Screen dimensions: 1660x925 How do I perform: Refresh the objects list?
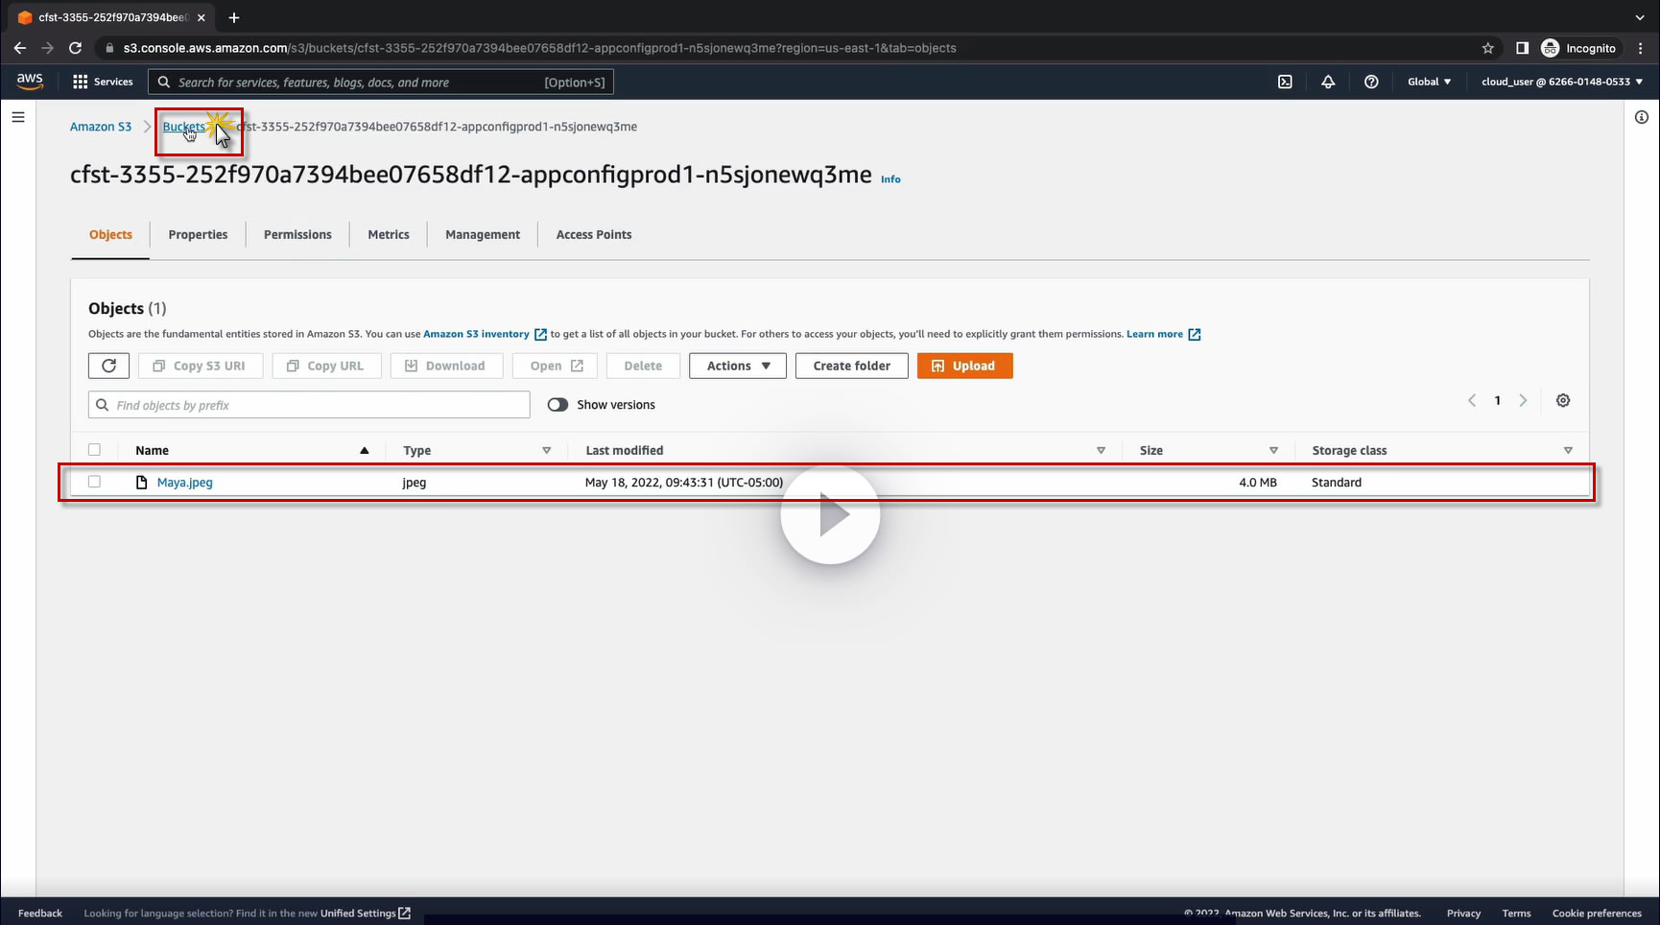tap(108, 366)
